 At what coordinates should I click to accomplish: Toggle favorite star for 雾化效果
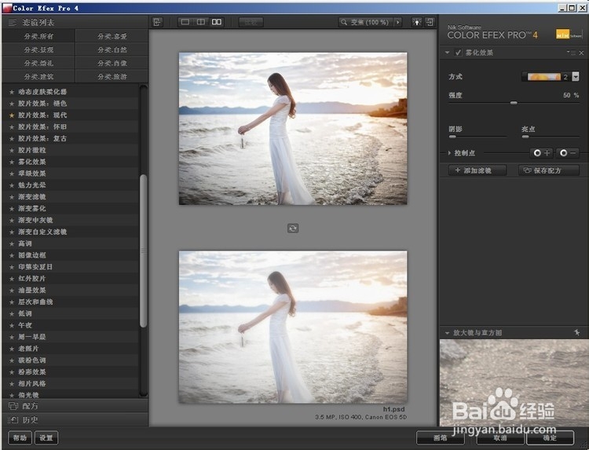[12, 162]
